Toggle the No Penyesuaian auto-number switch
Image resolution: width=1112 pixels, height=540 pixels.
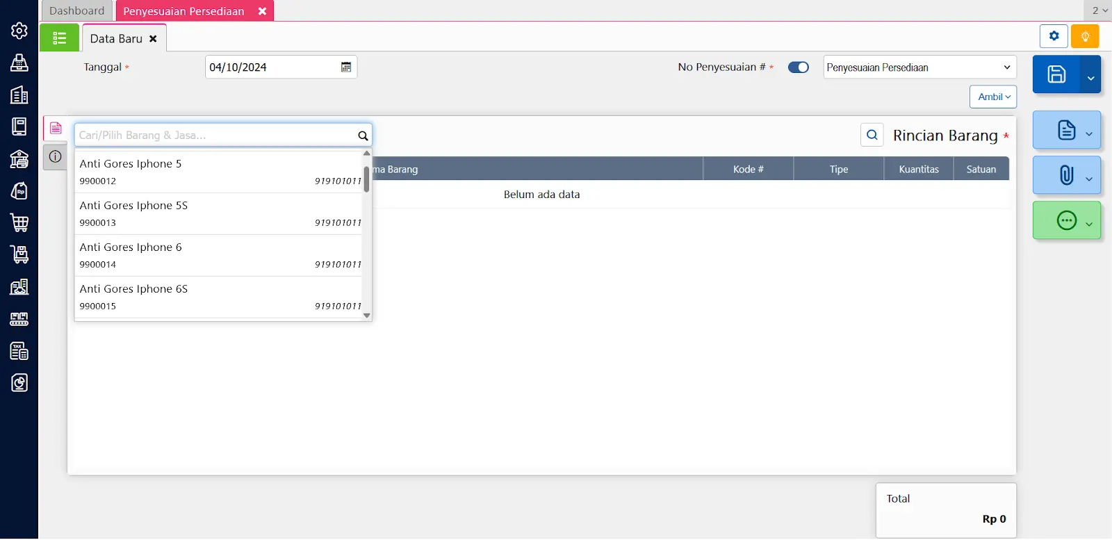(798, 67)
